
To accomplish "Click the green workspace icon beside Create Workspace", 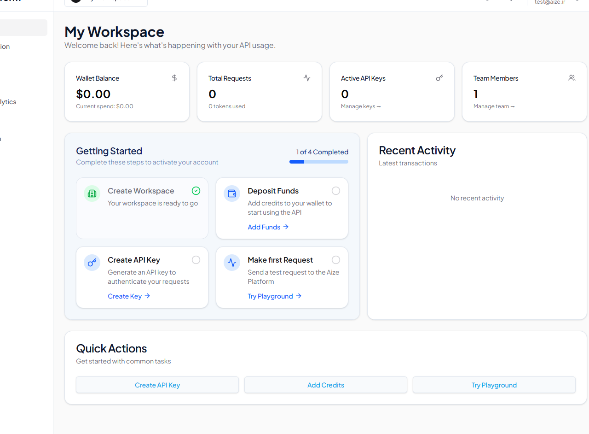I will (x=92, y=194).
